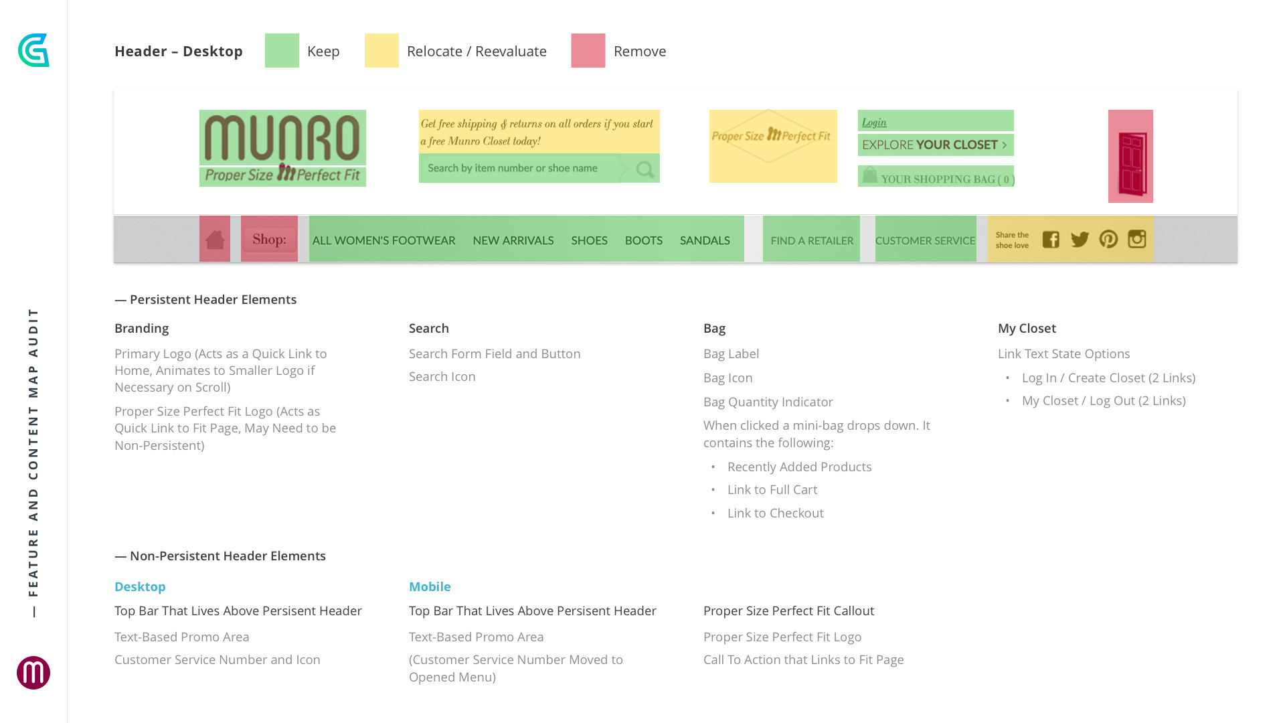Click the red door closet icon

point(1131,163)
